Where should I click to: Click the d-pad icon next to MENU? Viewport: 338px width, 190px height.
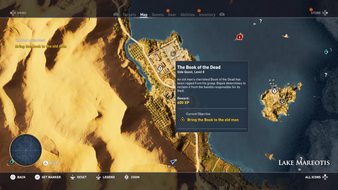13,13
